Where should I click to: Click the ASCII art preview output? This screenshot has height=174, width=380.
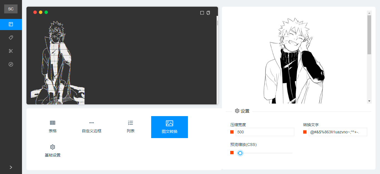click(58, 62)
